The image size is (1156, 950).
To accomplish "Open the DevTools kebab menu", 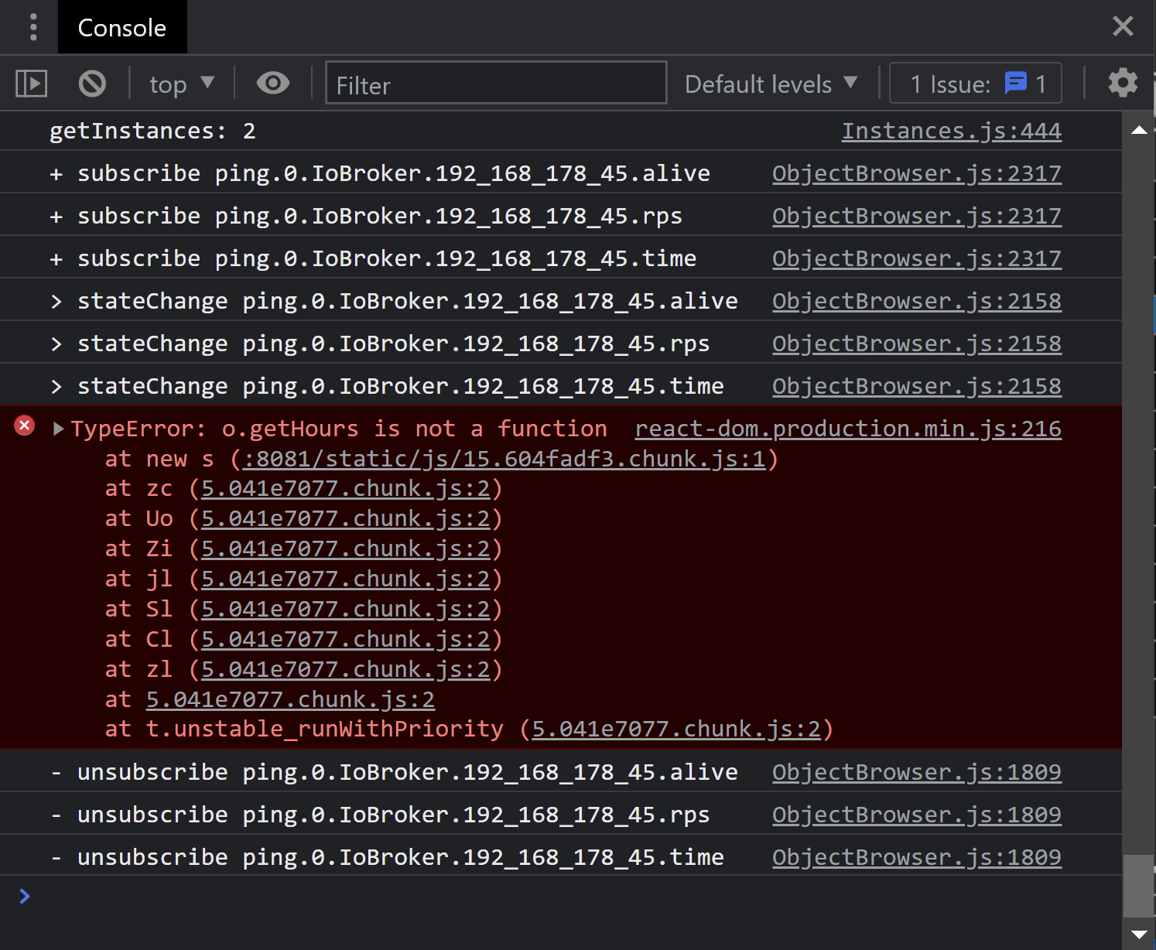I will pos(32,26).
